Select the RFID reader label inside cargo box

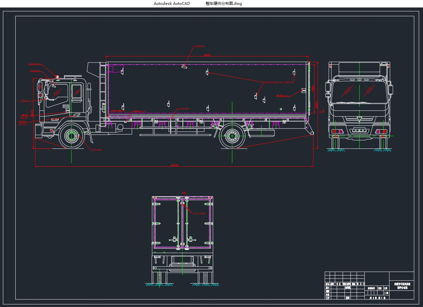click(x=282, y=96)
